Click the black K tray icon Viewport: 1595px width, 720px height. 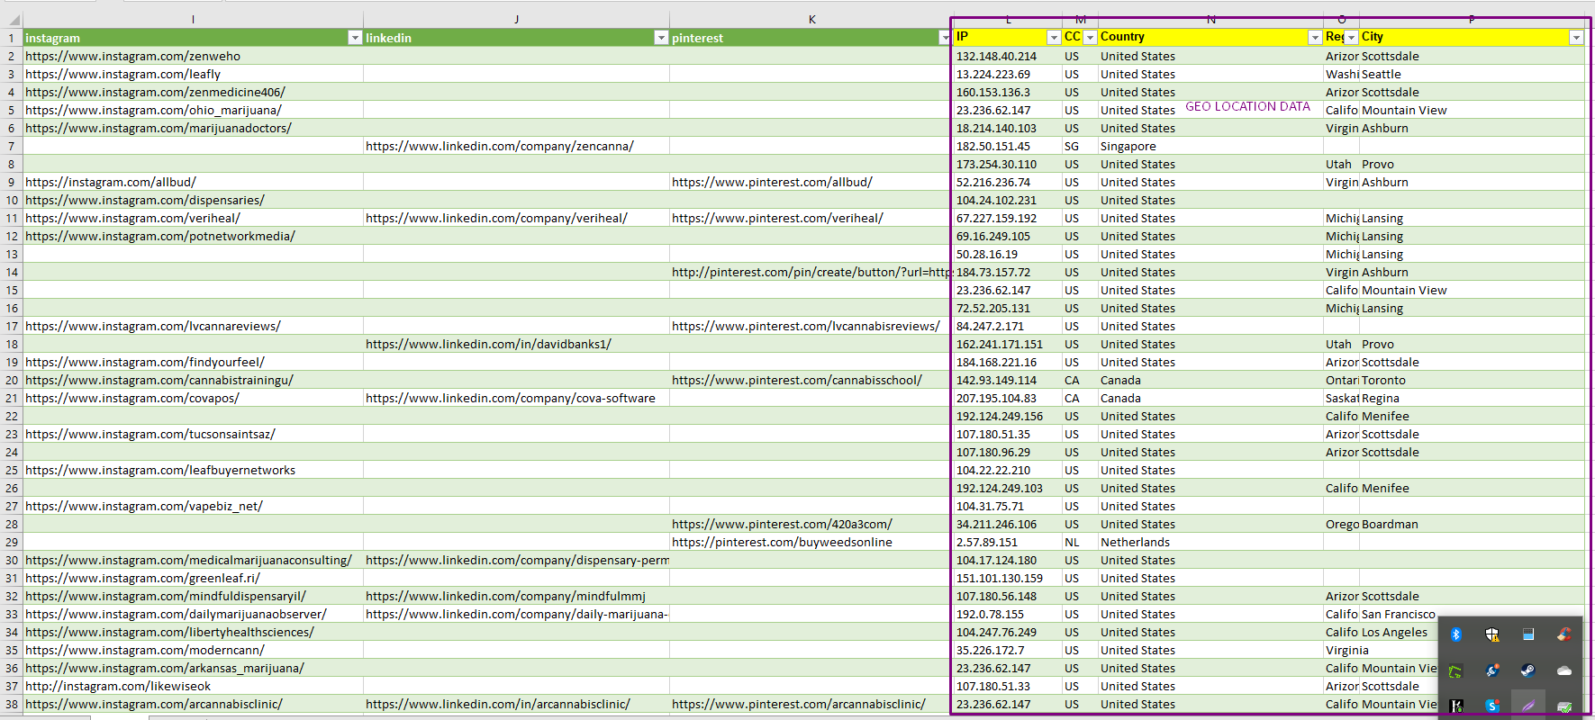(x=1456, y=706)
